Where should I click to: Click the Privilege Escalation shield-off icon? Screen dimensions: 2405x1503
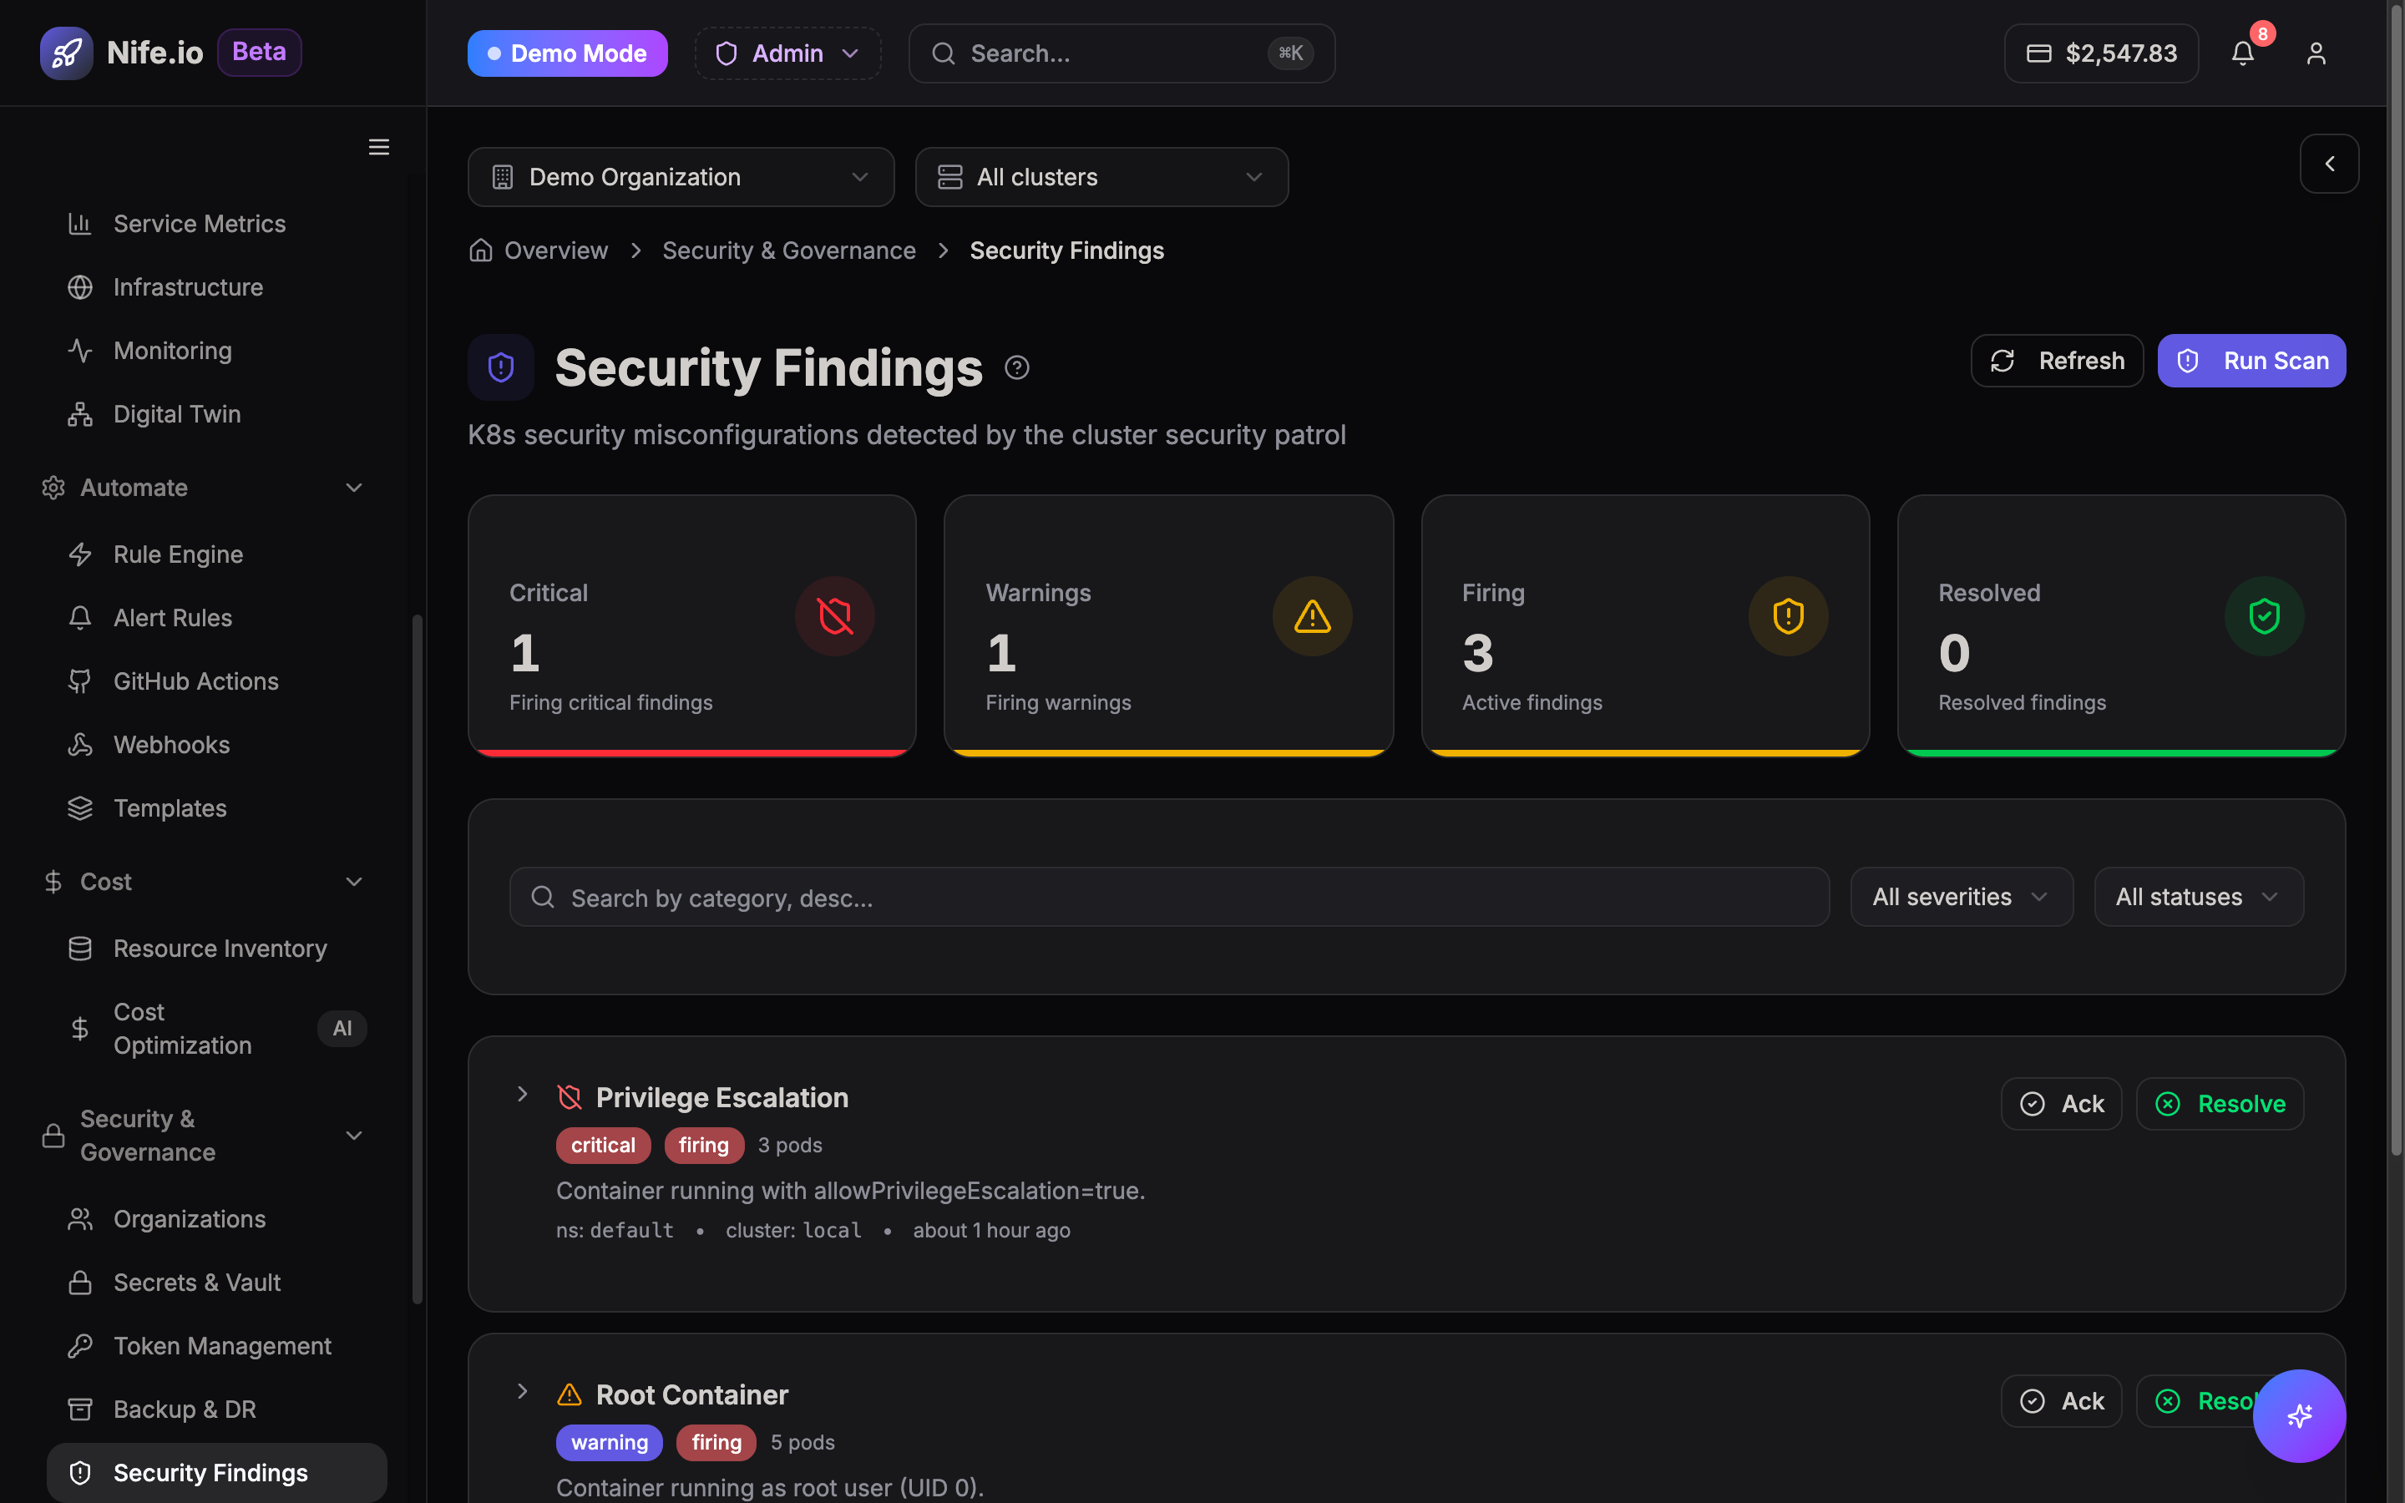pyautogui.click(x=570, y=1097)
